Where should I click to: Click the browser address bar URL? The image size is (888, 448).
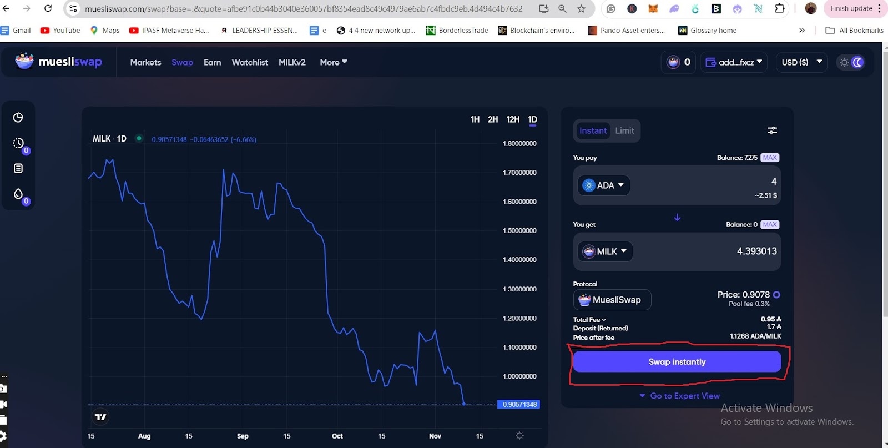(x=304, y=8)
